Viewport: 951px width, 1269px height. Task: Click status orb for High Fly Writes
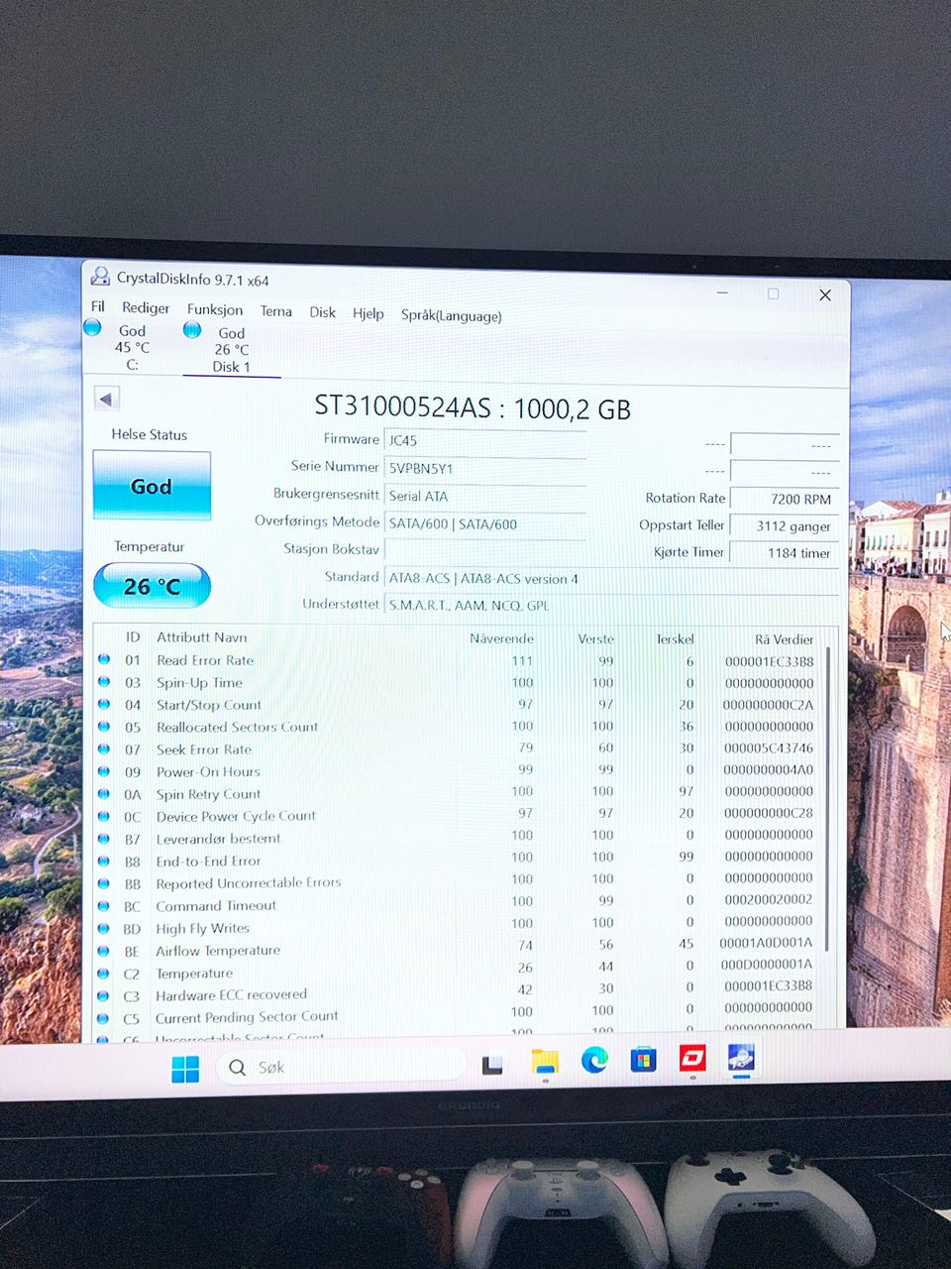point(104,928)
